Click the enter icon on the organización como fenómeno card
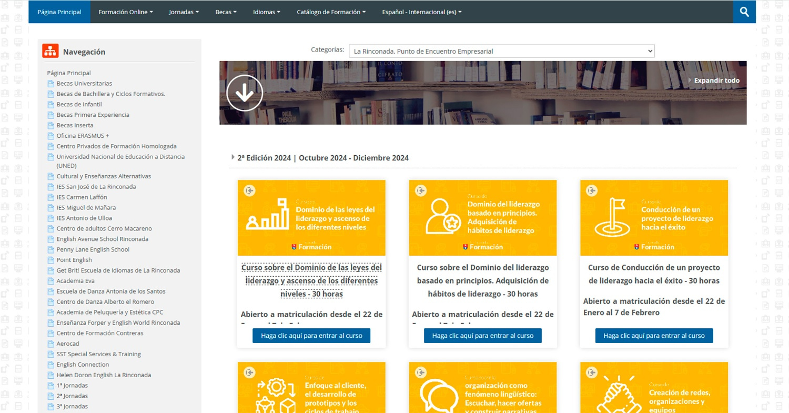The image size is (789, 413). [421, 372]
